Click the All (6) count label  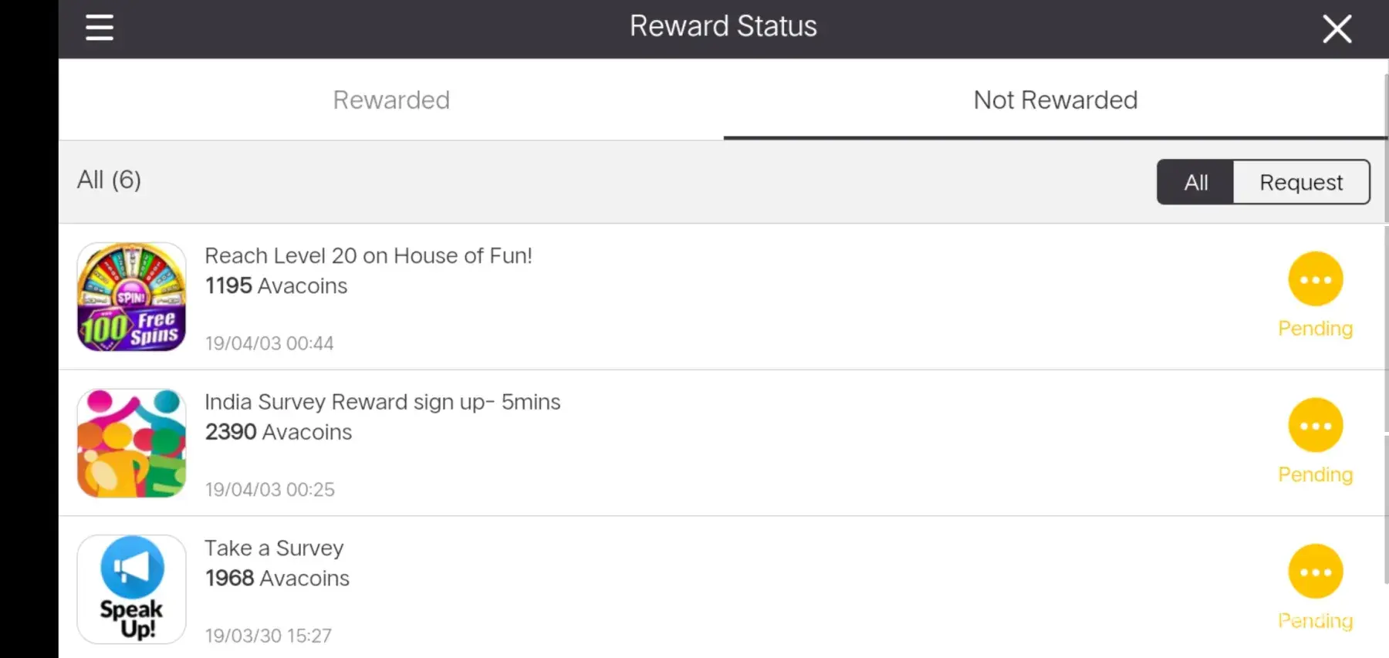(x=109, y=181)
